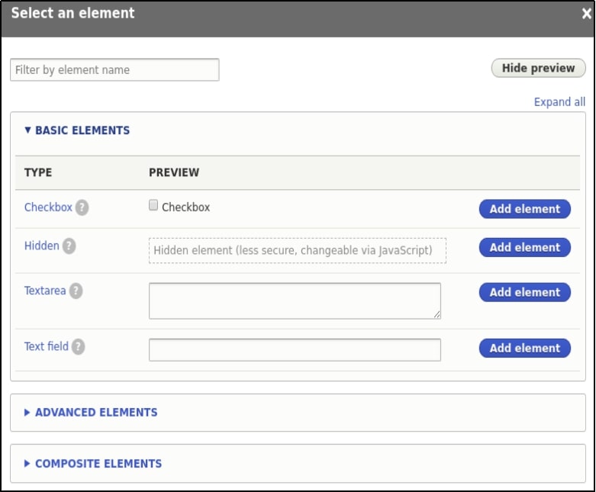Click the help icon next to Checkbox
Image resolution: width=596 pixels, height=492 pixels.
coord(82,207)
